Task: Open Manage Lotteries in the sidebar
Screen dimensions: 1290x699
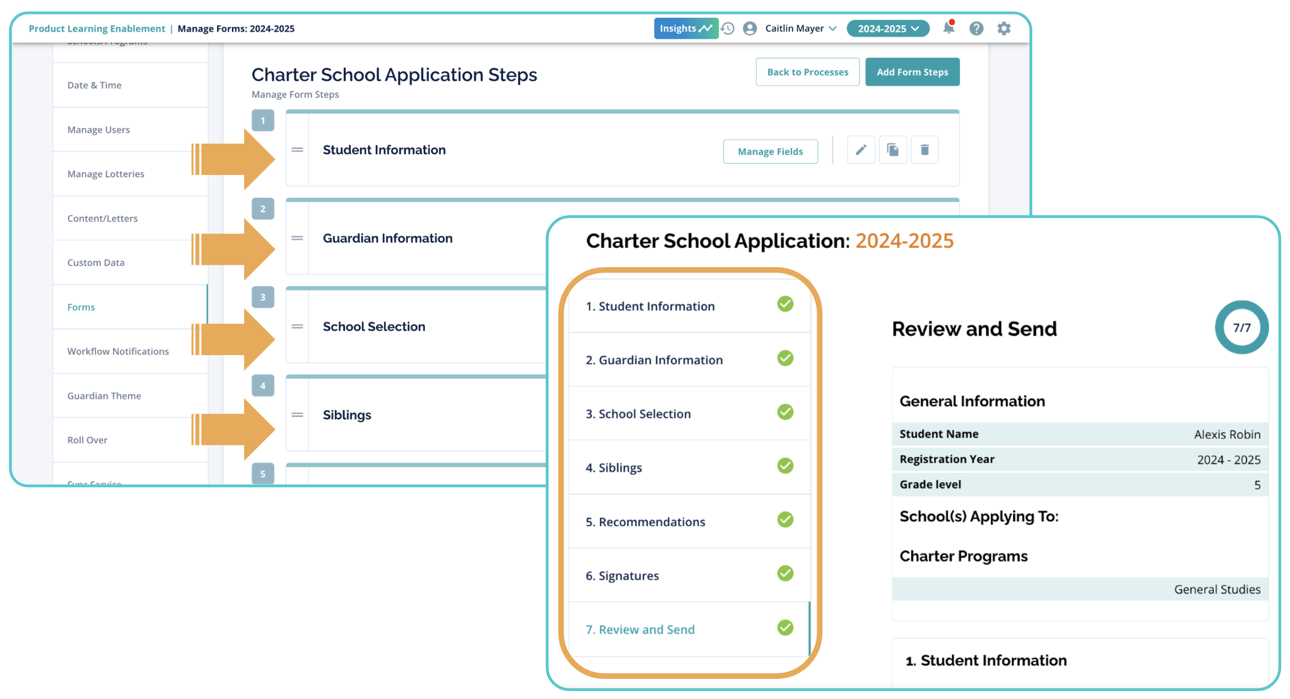Action: pyautogui.click(x=106, y=174)
